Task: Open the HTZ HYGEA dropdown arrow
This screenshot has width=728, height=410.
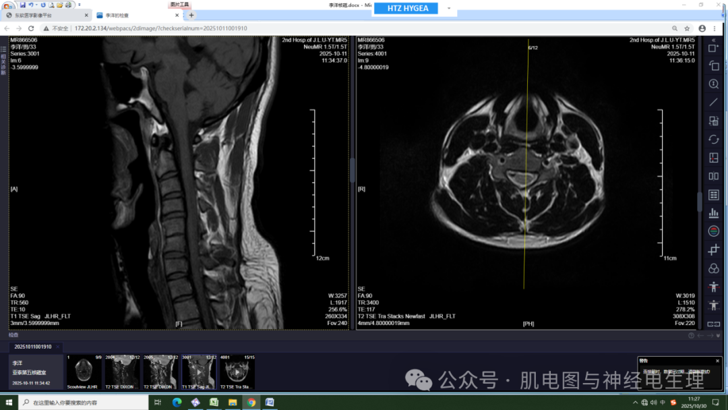Action: pyautogui.click(x=449, y=9)
